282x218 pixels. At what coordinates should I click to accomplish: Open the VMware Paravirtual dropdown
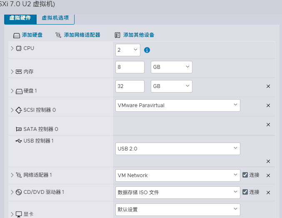[178, 105]
